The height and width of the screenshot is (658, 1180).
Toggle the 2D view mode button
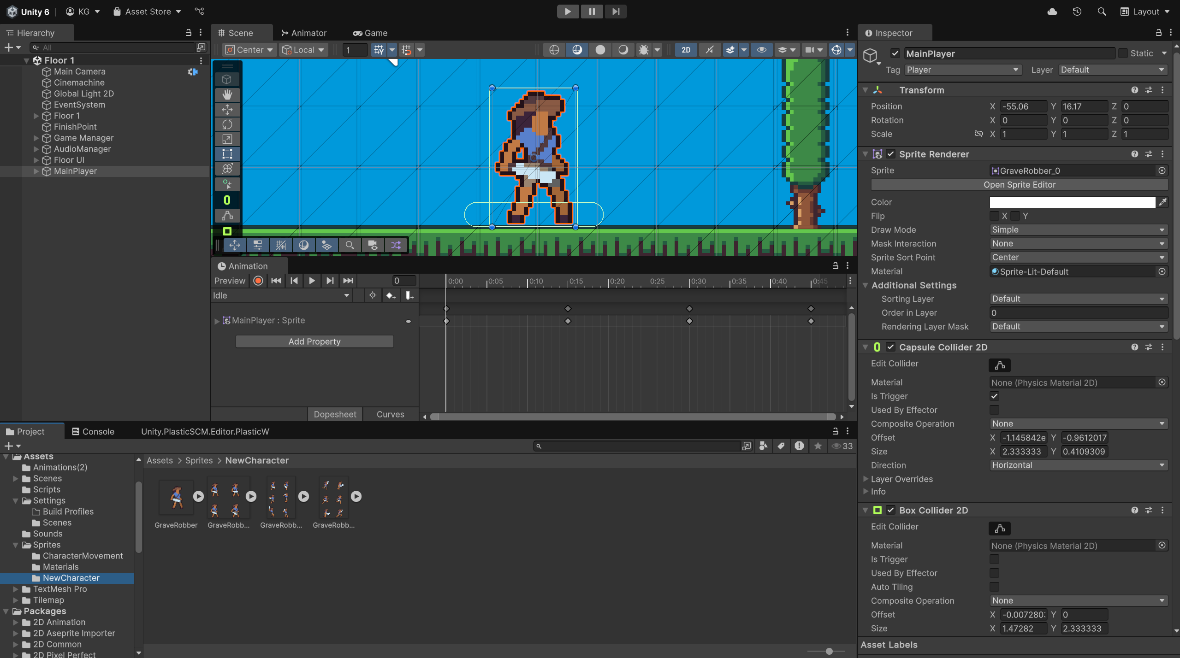pyautogui.click(x=686, y=50)
